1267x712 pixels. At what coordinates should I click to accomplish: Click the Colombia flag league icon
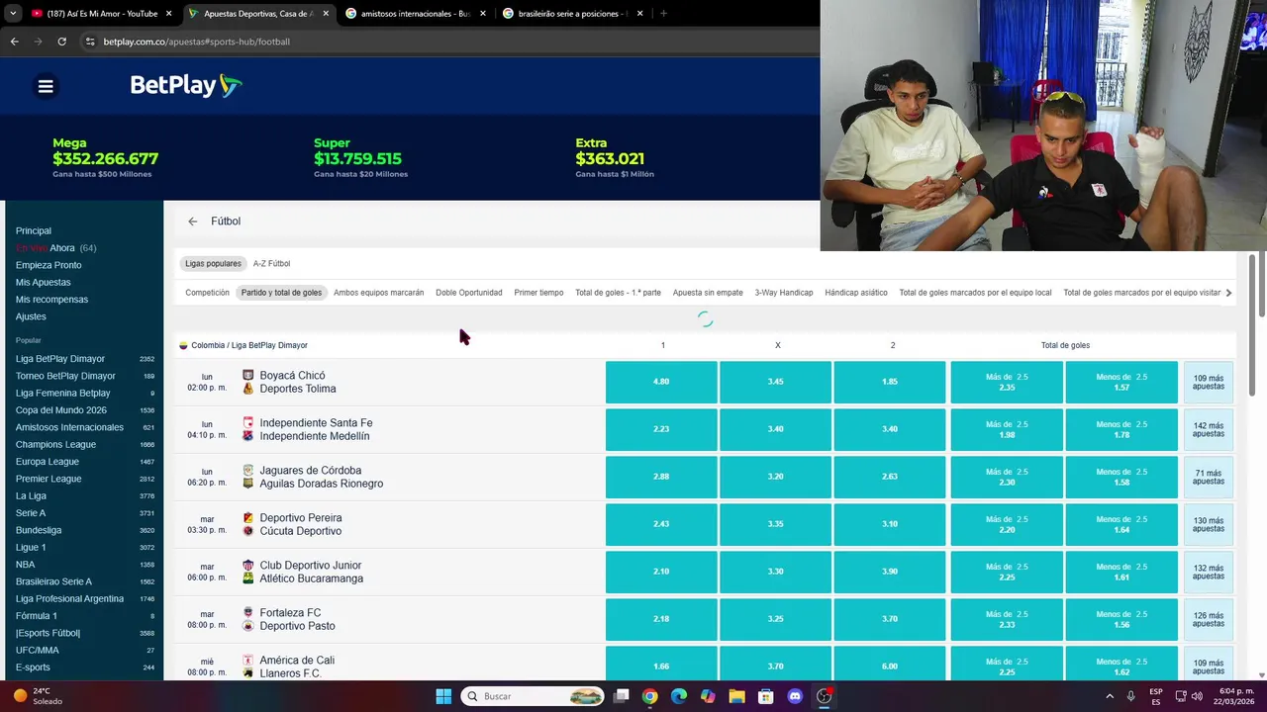click(183, 345)
